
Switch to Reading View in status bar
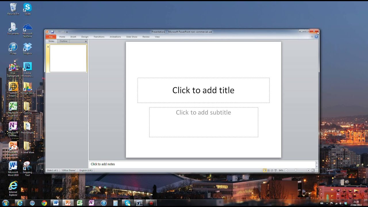pos(272,170)
